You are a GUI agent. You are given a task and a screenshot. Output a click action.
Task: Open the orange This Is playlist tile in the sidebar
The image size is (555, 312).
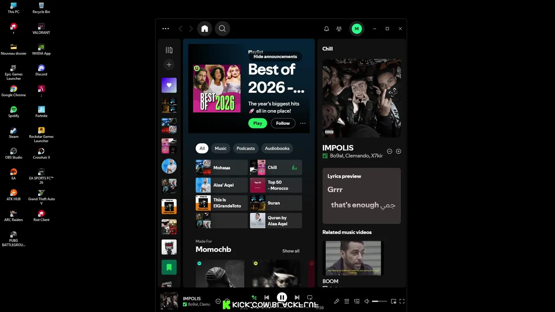pos(169,207)
